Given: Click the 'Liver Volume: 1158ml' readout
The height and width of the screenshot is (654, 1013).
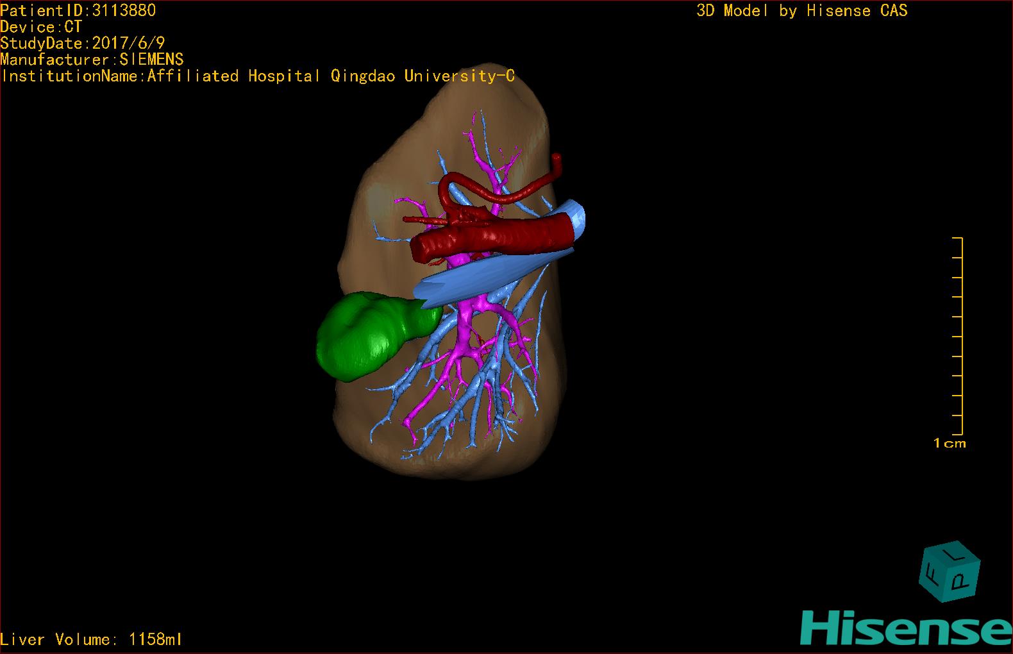Looking at the screenshot, I should [91, 639].
